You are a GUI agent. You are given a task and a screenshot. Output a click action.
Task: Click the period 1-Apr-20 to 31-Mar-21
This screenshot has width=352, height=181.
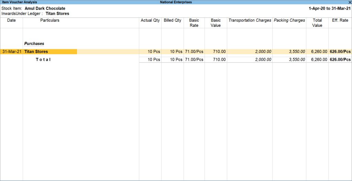pyautogui.click(x=330, y=9)
